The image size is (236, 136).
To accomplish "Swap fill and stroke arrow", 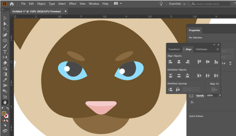I will [7, 108].
